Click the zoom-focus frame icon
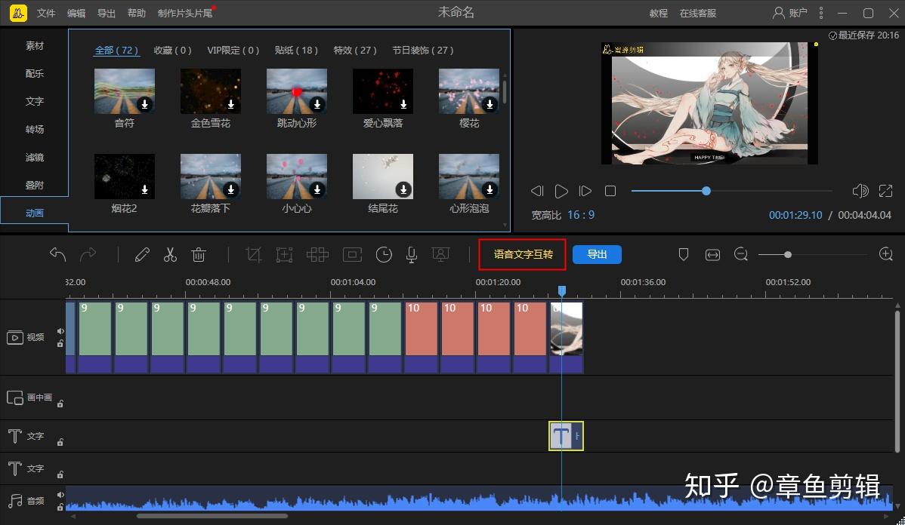The width and height of the screenshot is (905, 525). tap(285, 254)
